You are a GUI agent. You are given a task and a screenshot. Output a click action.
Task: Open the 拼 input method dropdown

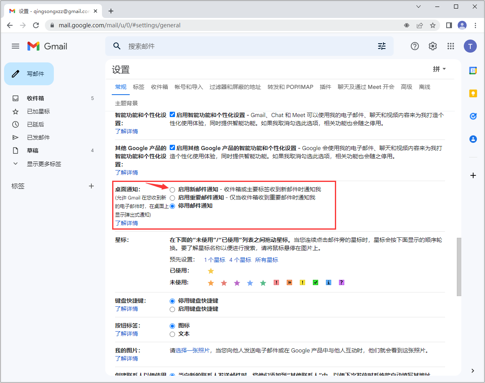tap(439, 69)
